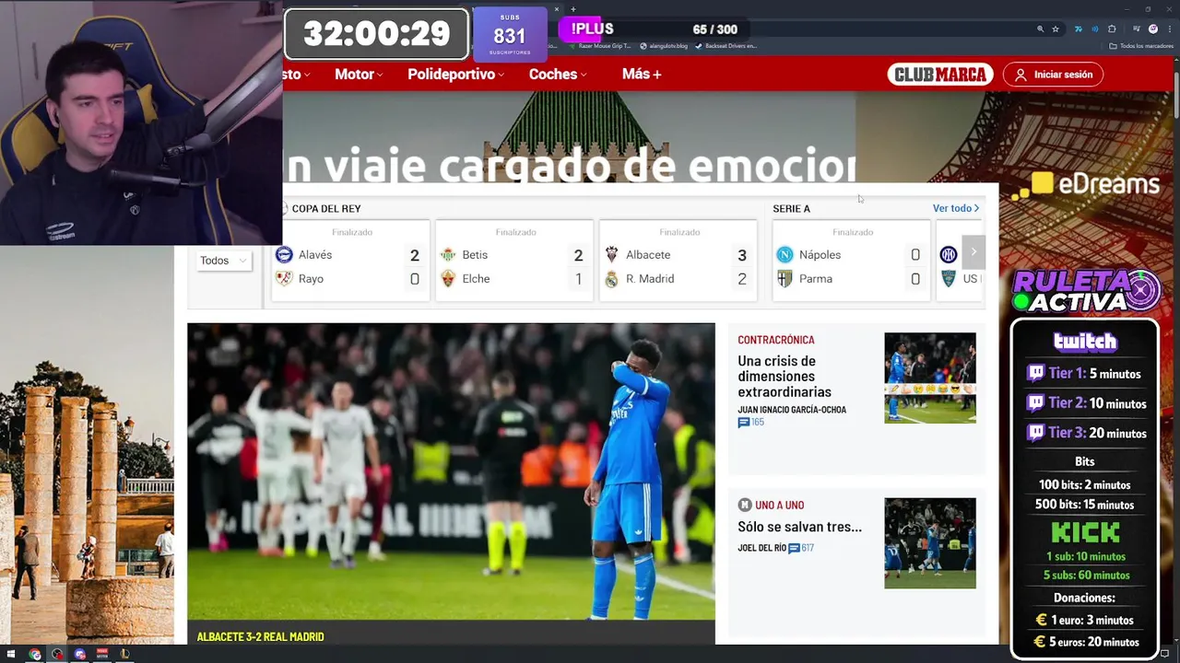Open Chrome from the taskbar
1180x663 pixels.
point(35,655)
